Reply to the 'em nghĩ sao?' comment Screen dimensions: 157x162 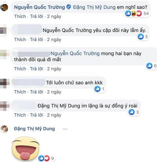point(37,16)
